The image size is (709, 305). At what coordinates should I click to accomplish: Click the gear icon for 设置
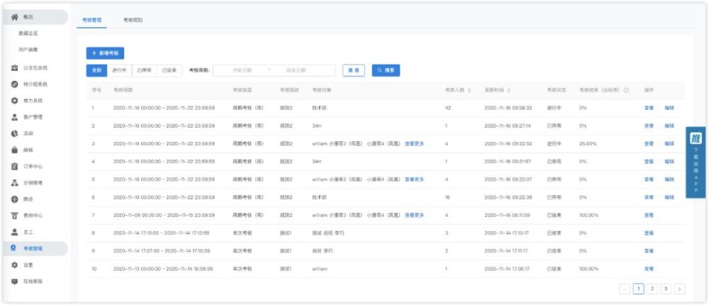pyautogui.click(x=14, y=265)
